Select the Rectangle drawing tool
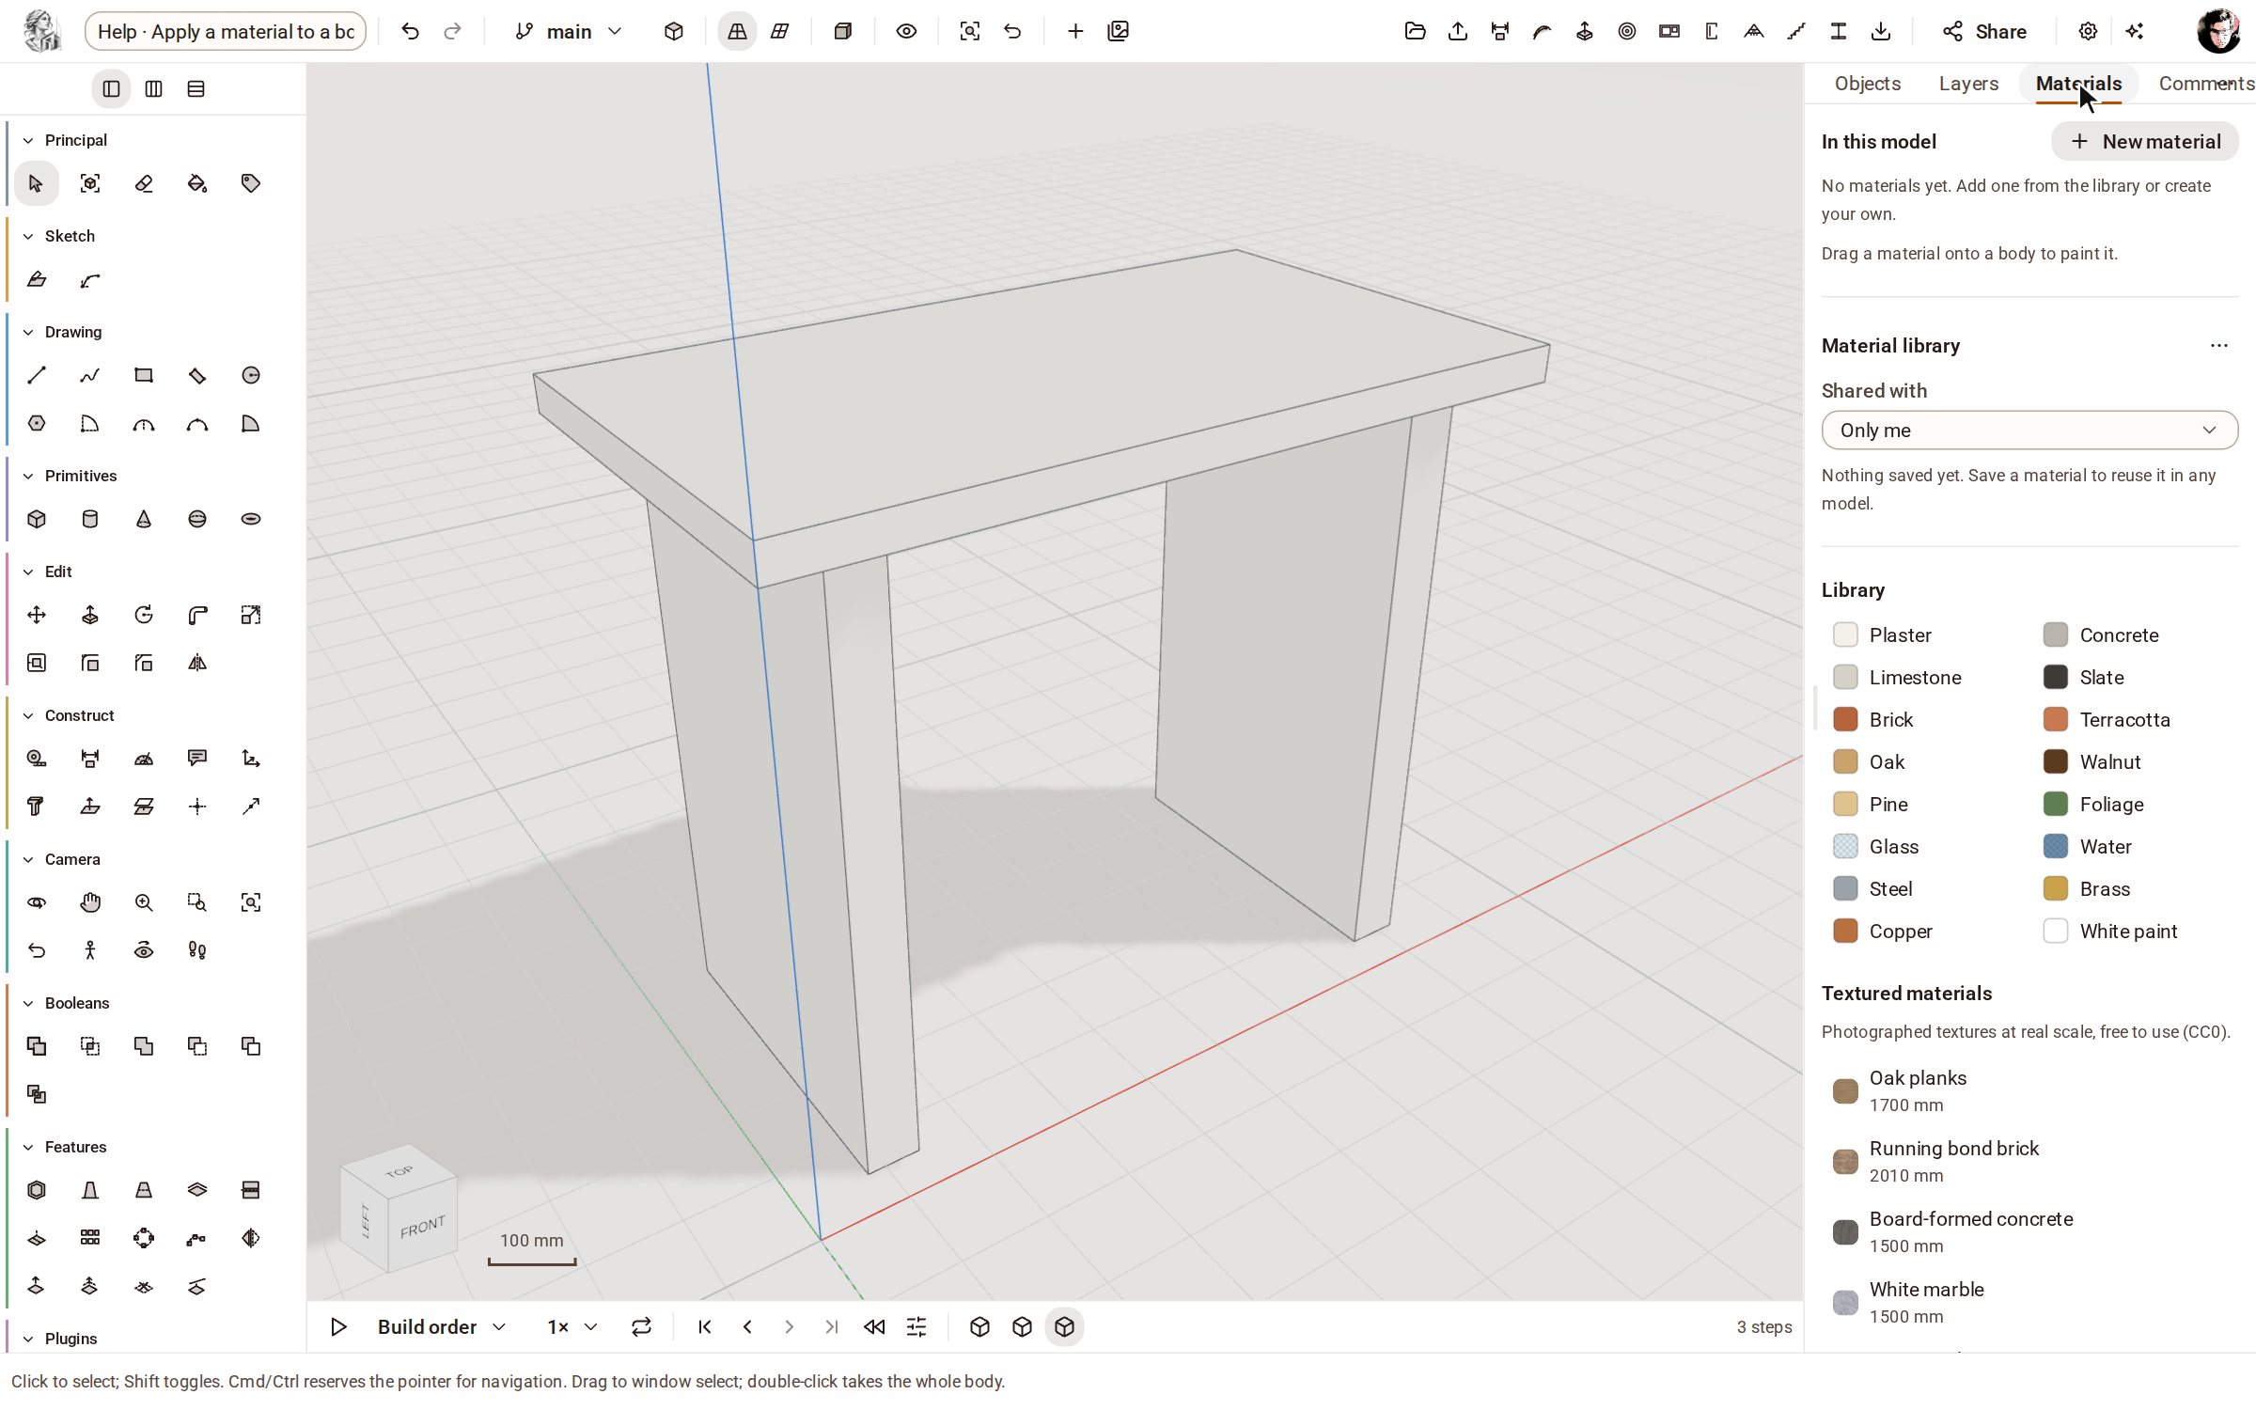The width and height of the screenshot is (2256, 1410). click(144, 375)
